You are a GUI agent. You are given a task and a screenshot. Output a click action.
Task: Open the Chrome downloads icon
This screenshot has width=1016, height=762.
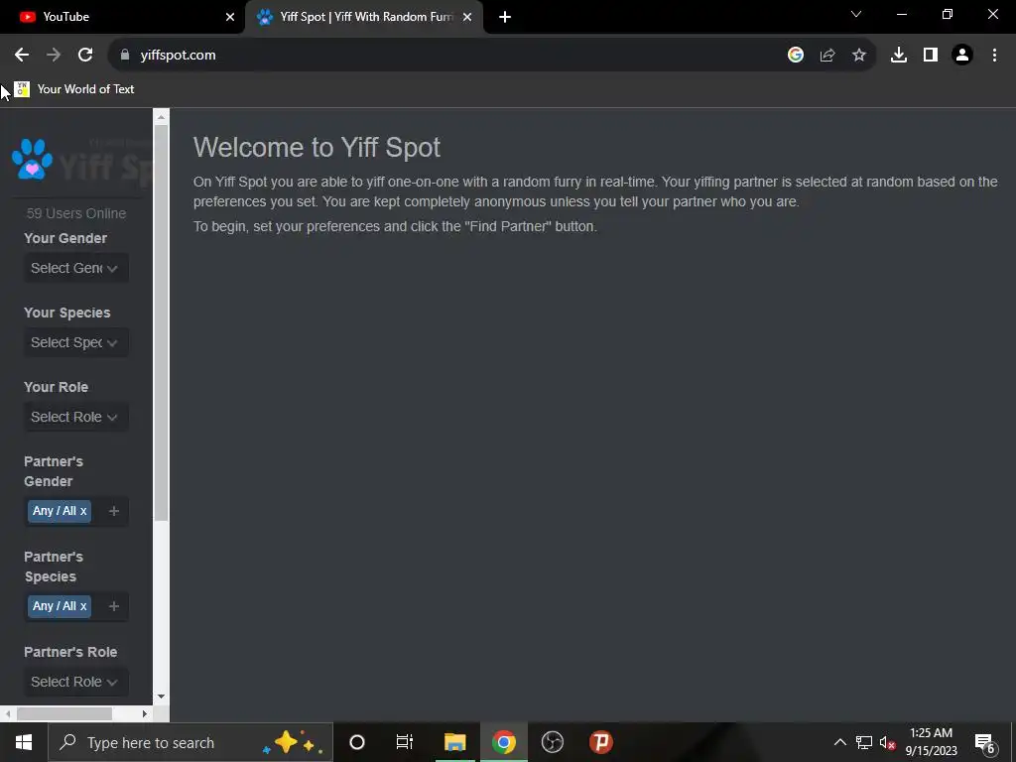coord(899,56)
